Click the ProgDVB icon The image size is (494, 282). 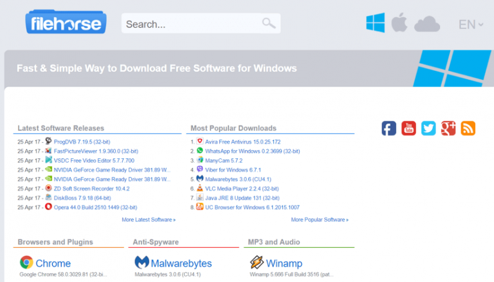point(48,141)
